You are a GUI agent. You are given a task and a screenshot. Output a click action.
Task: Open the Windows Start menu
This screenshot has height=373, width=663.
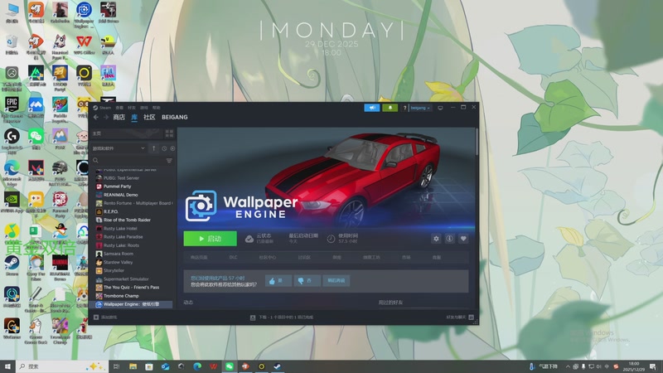tap(7, 366)
